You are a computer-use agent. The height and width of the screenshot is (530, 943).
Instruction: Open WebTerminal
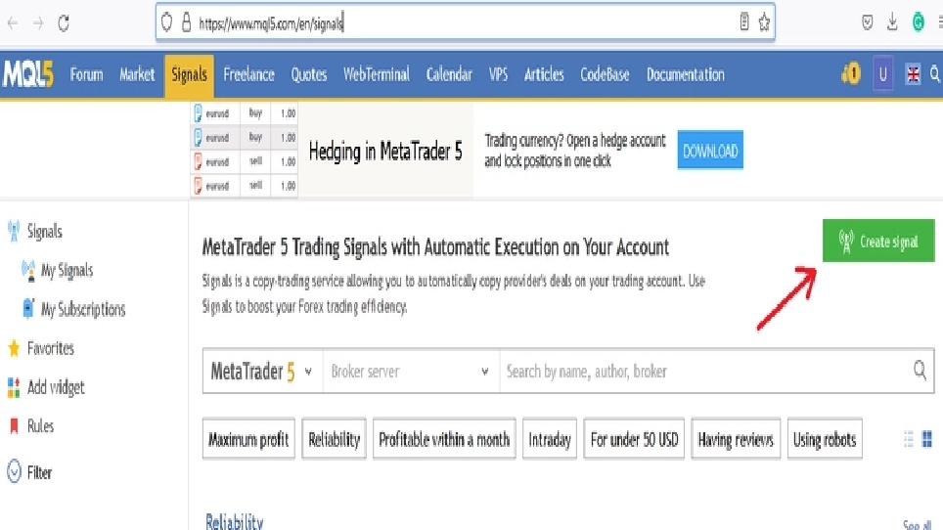(x=377, y=74)
